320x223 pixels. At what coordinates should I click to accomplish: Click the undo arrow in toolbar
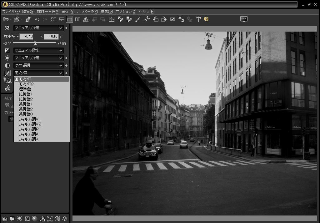coord(37,19)
